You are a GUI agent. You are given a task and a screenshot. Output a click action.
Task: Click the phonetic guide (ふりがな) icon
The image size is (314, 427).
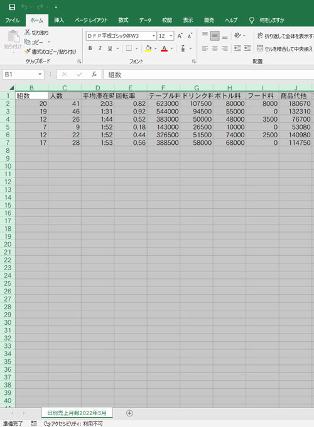point(183,48)
